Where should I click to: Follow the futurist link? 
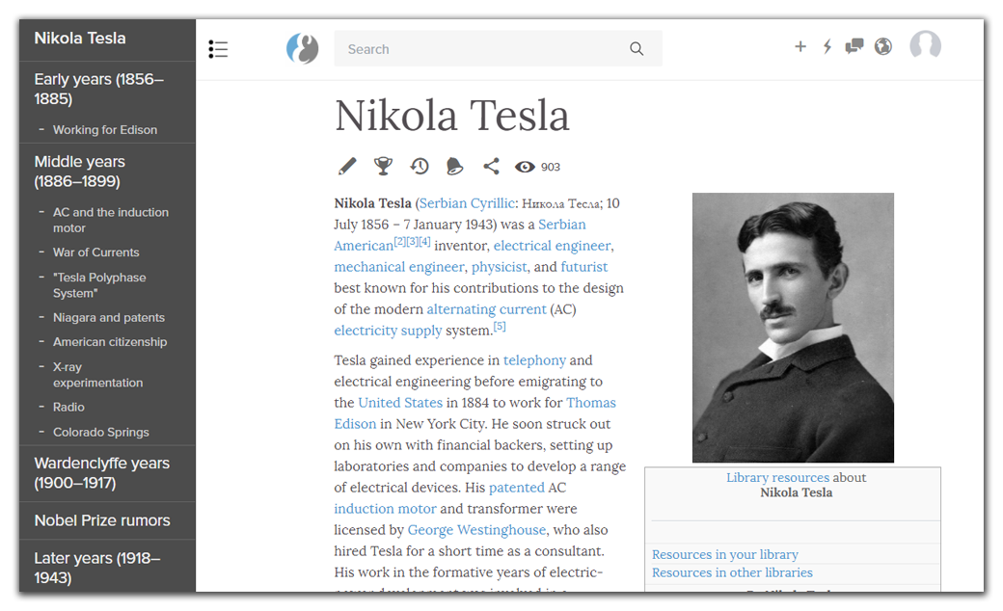click(x=584, y=267)
